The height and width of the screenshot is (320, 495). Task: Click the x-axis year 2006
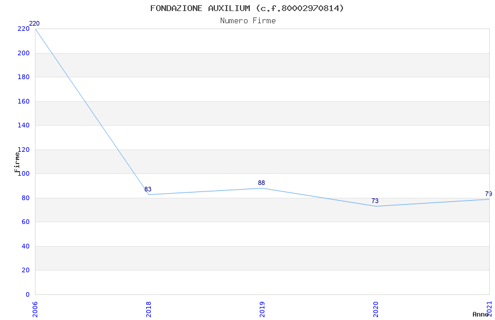(x=35, y=310)
